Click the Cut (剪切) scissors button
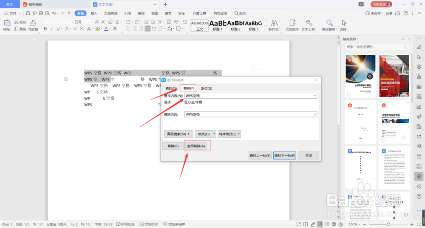 pos(20,22)
